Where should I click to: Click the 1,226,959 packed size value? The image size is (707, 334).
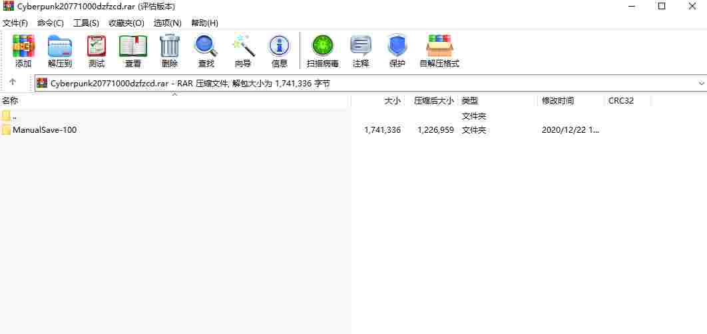(x=435, y=130)
